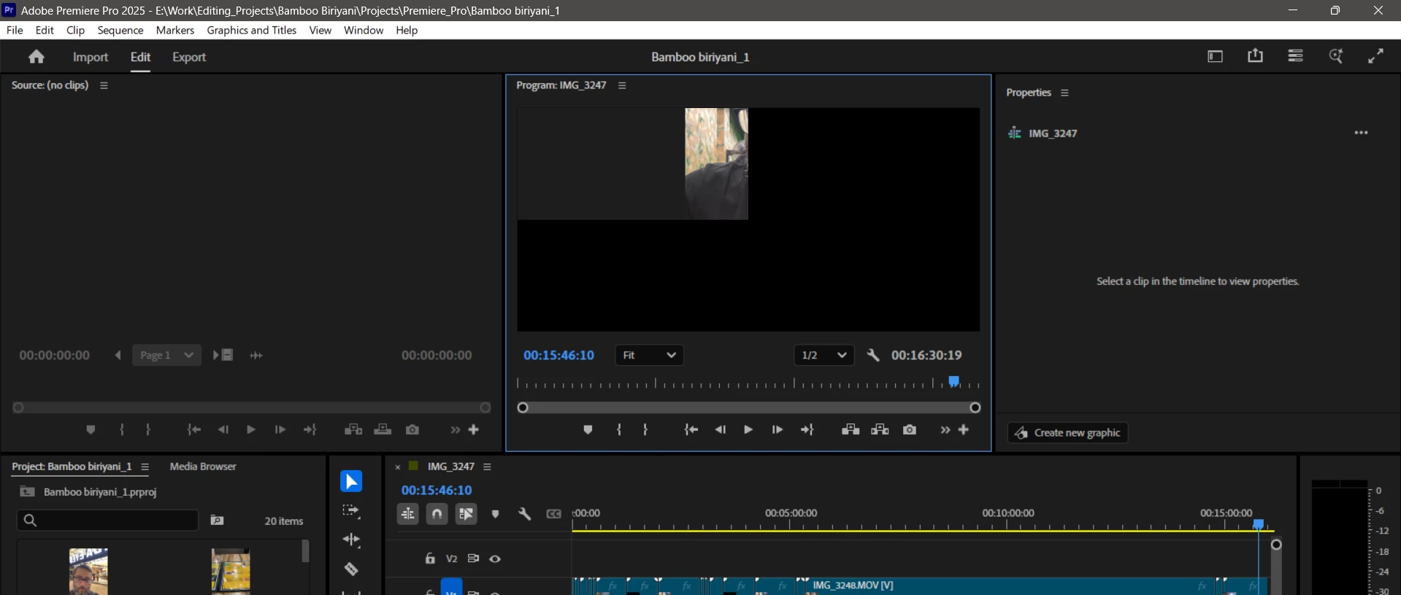Select the Ripple Edit tool
This screenshot has height=595, width=1401.
click(x=351, y=540)
